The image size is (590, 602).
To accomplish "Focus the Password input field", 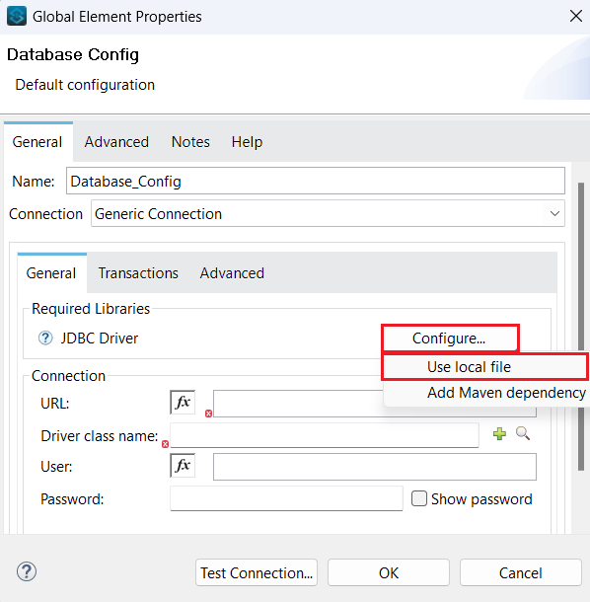I will pos(286,498).
